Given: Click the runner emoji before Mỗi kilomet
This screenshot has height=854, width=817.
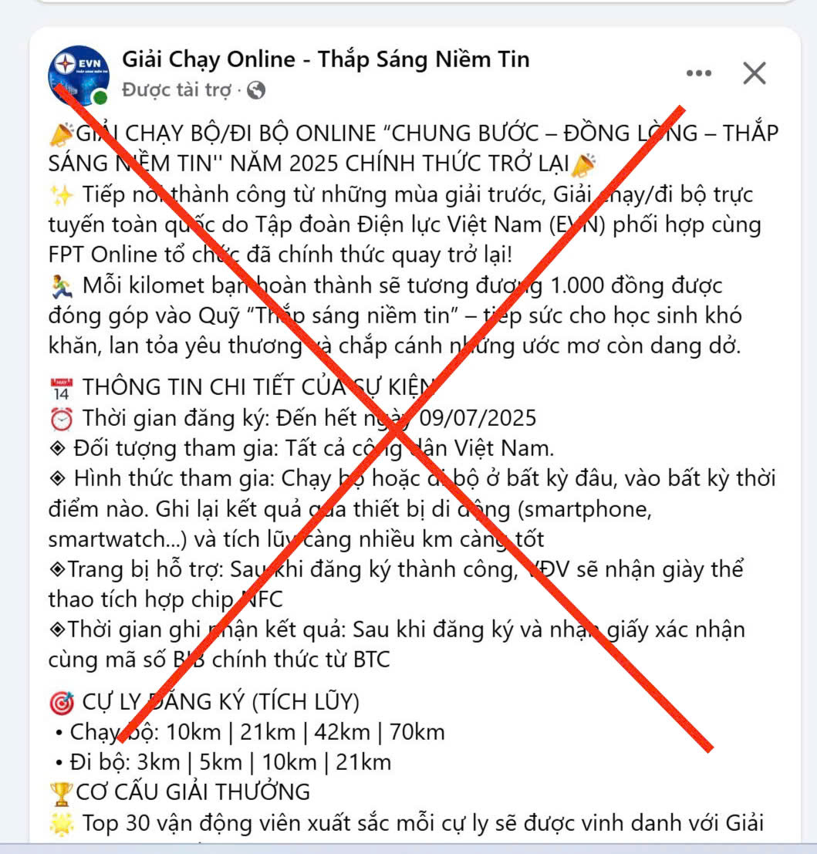Looking at the screenshot, I should [62, 286].
